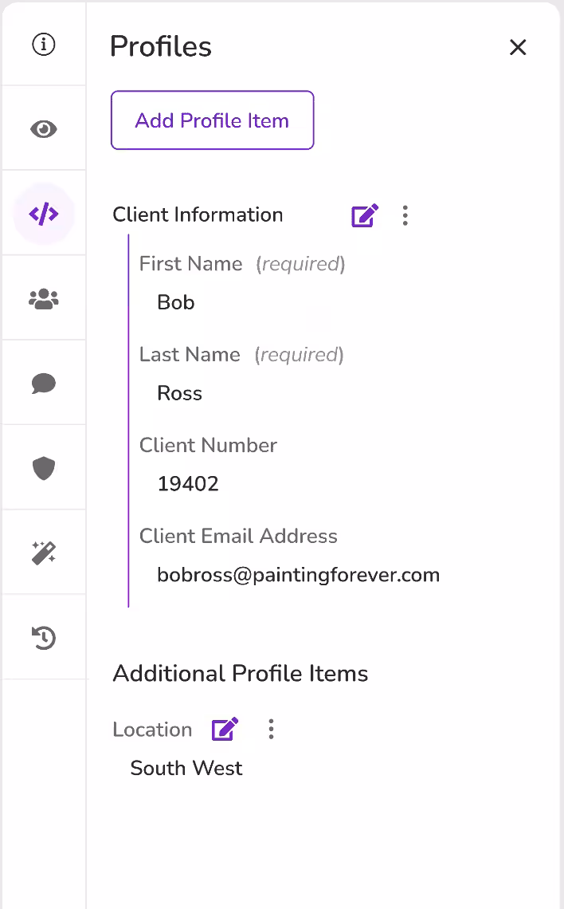Open Client Information more options menu
This screenshot has height=909, width=564.
click(405, 215)
